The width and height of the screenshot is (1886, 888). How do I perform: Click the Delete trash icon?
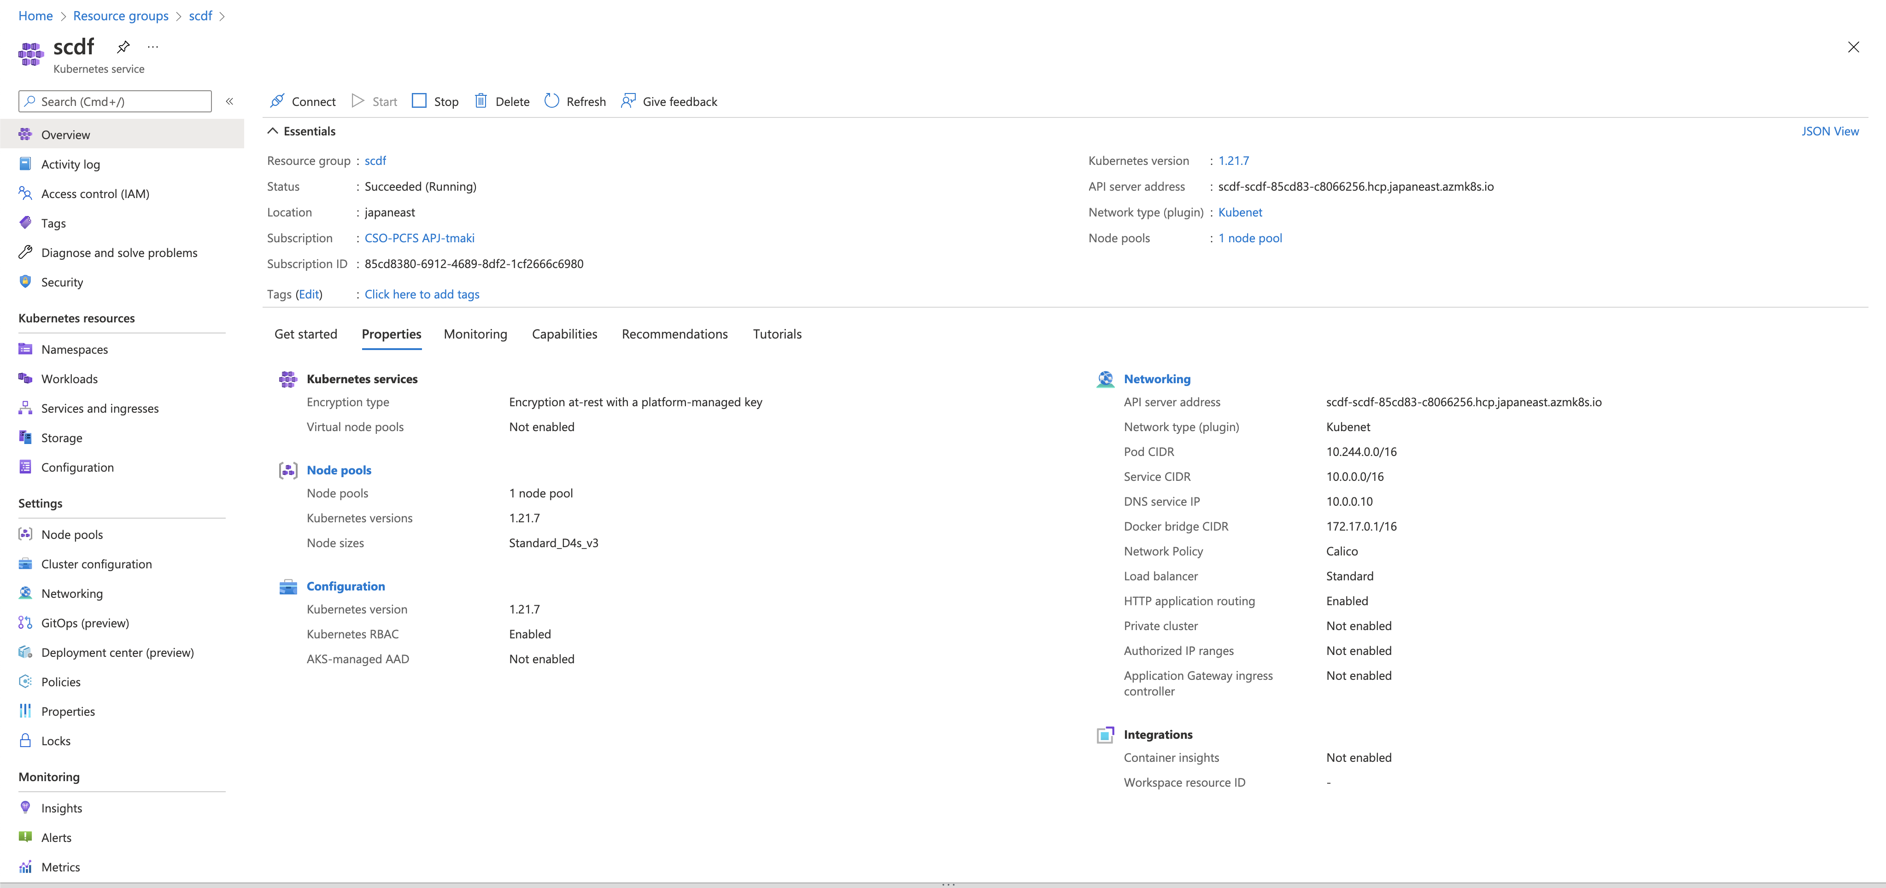[x=481, y=101]
